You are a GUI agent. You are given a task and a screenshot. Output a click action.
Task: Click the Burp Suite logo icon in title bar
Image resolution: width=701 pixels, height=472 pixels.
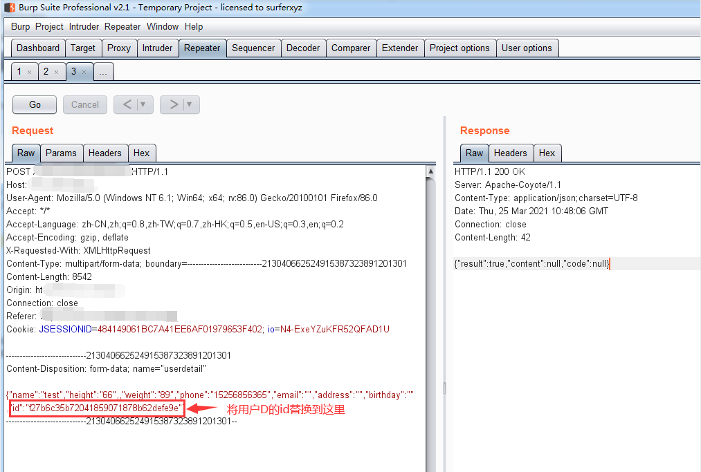point(10,8)
